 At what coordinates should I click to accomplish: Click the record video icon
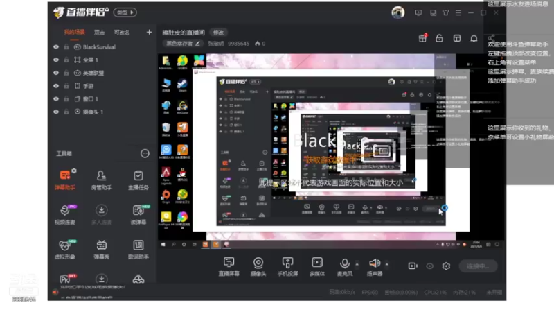(413, 266)
